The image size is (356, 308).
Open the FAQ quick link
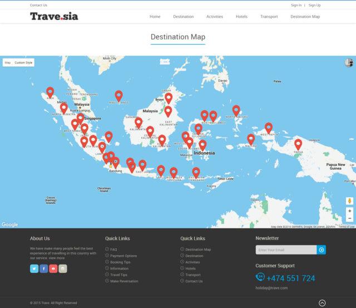(x=113, y=250)
